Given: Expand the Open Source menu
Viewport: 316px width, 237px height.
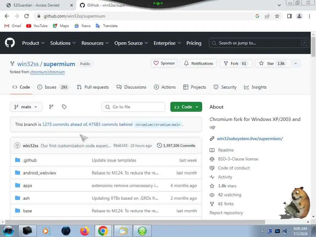Looking at the screenshot, I should click(131, 43).
